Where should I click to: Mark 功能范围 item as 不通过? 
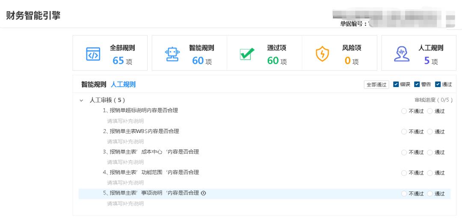pos(404,173)
